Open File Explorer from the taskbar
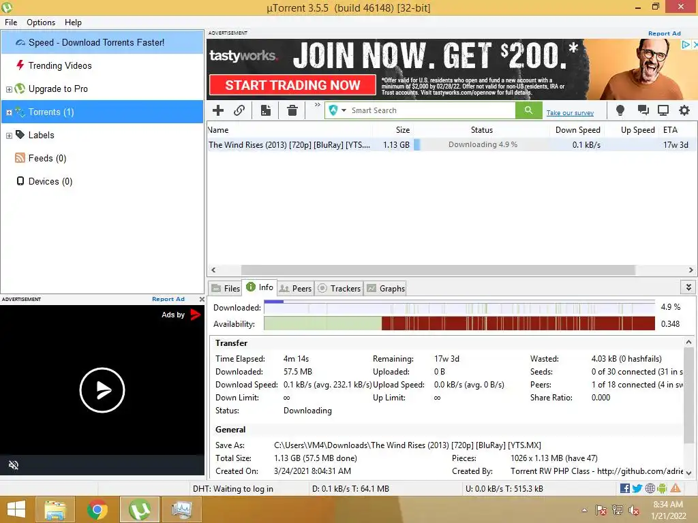The height and width of the screenshot is (523, 698). click(x=55, y=509)
